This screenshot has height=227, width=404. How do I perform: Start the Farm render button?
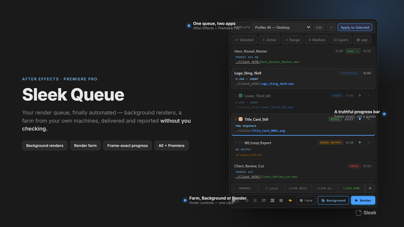coord(306,200)
